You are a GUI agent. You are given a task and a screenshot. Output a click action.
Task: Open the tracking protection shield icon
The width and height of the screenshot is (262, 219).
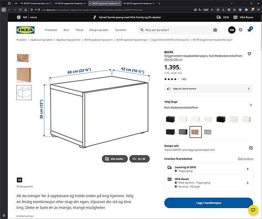pos(31,10)
